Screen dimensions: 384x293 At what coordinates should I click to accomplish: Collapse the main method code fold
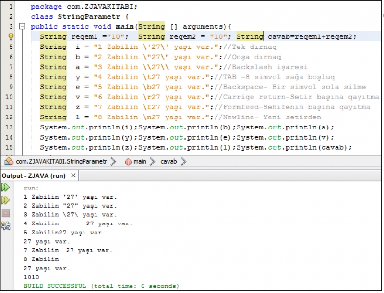pyautogui.click(x=22, y=27)
